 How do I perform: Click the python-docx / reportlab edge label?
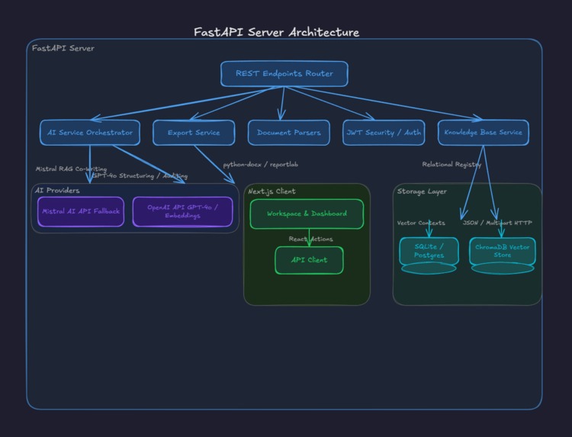click(x=261, y=165)
